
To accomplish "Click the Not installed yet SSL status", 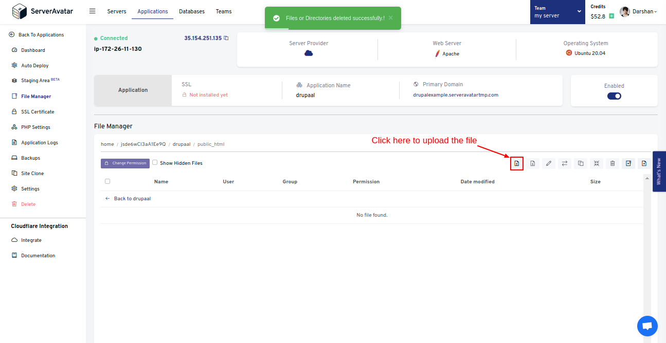I will pos(208,95).
